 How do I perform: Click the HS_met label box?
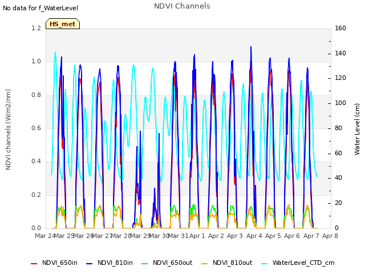click(x=63, y=24)
